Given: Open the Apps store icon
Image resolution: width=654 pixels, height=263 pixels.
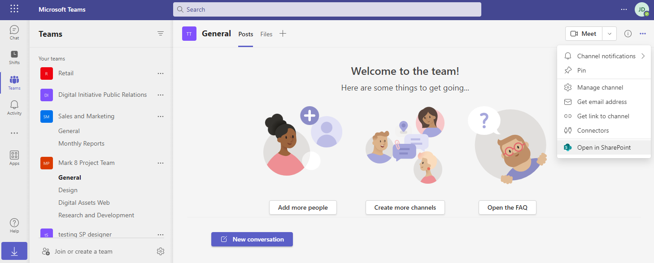Looking at the screenshot, I should (x=14, y=158).
